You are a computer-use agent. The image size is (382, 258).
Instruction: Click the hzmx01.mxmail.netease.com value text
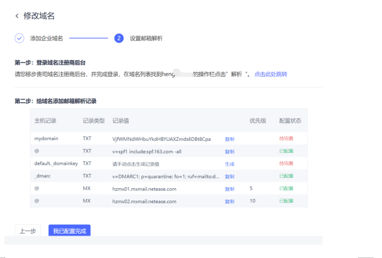(144, 189)
